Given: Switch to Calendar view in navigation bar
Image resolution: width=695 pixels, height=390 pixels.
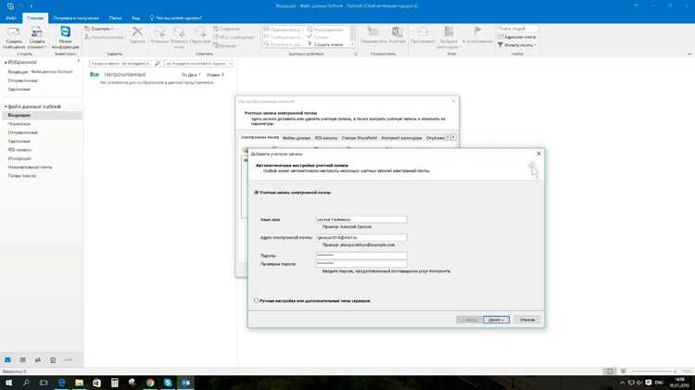Looking at the screenshot, I should pyautogui.click(x=22, y=359).
